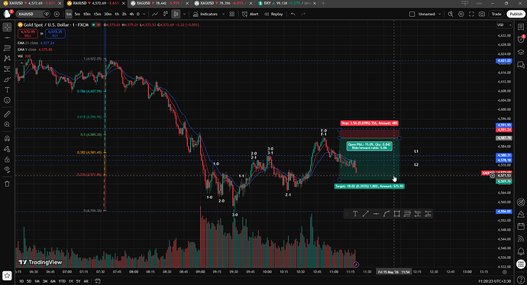The height and width of the screenshot is (285, 527).
Task: Open the Trade panel
Action: (x=496, y=14)
